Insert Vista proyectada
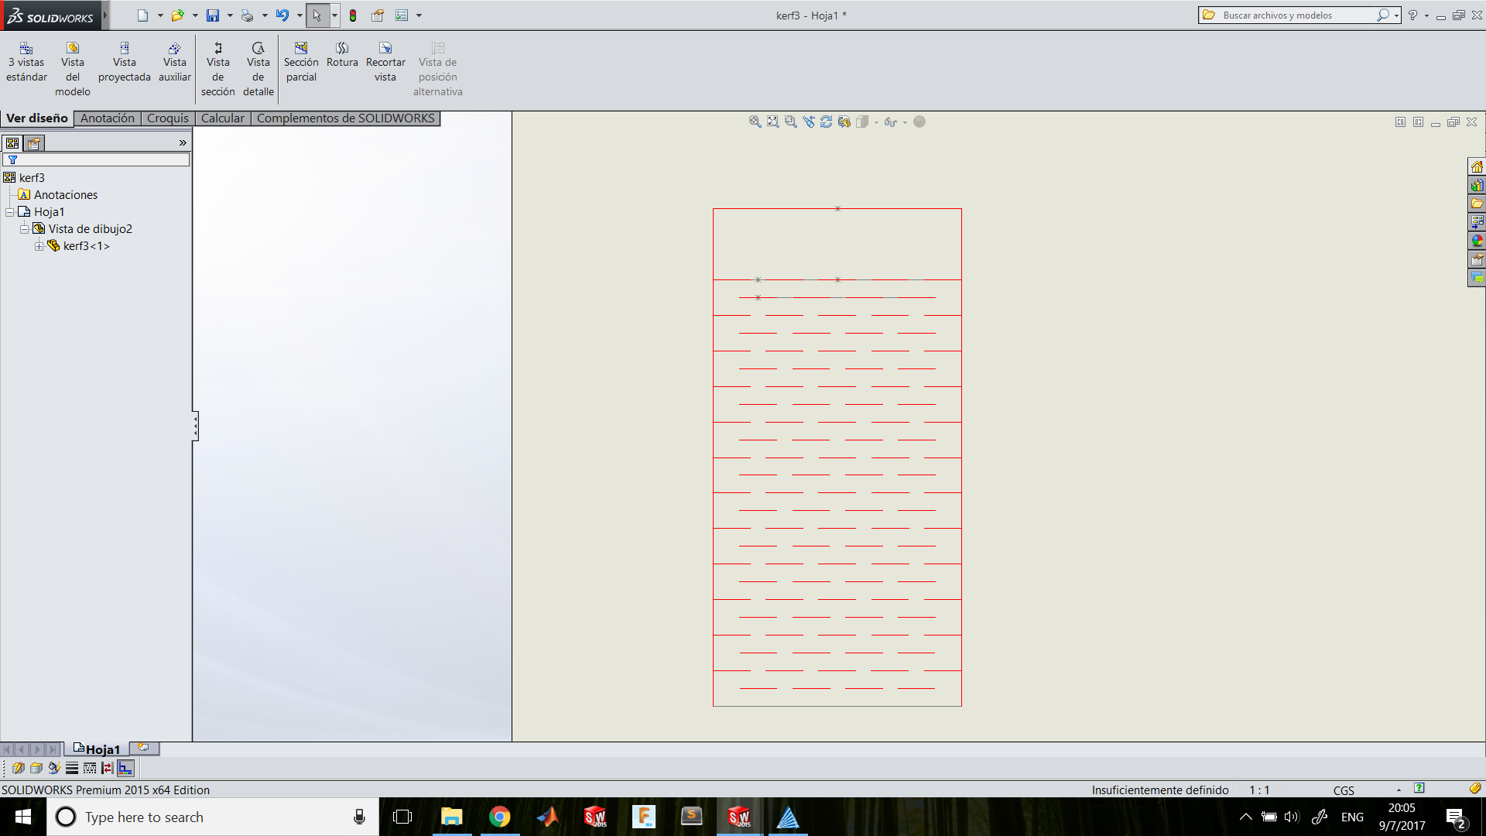Image resolution: width=1486 pixels, height=836 pixels. 125,62
